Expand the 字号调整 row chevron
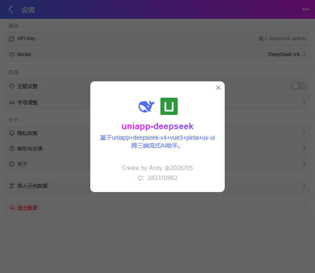Viewport: 315px width, 273px height. pyautogui.click(x=304, y=102)
